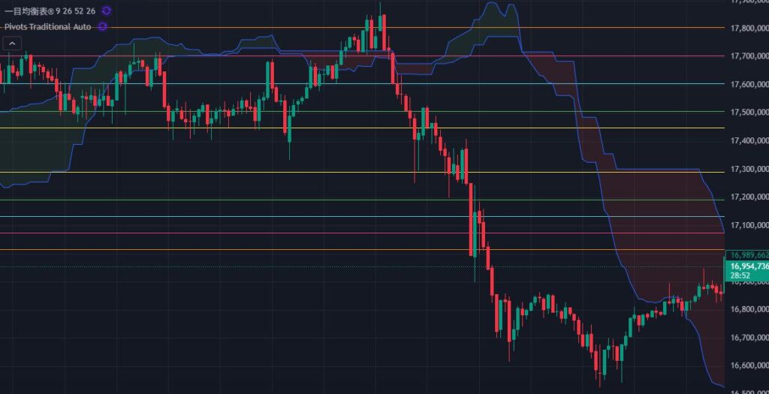Click the 17,200,000 price scale label
This screenshot has width=769, height=394.
coord(748,197)
